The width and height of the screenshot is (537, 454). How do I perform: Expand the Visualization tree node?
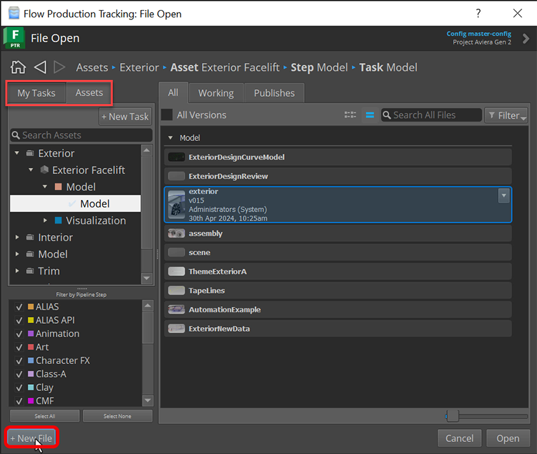45,220
